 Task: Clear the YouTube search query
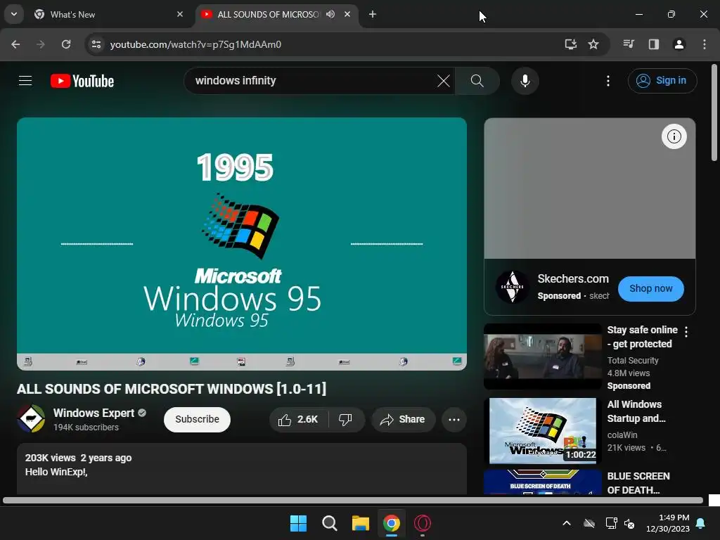(444, 81)
